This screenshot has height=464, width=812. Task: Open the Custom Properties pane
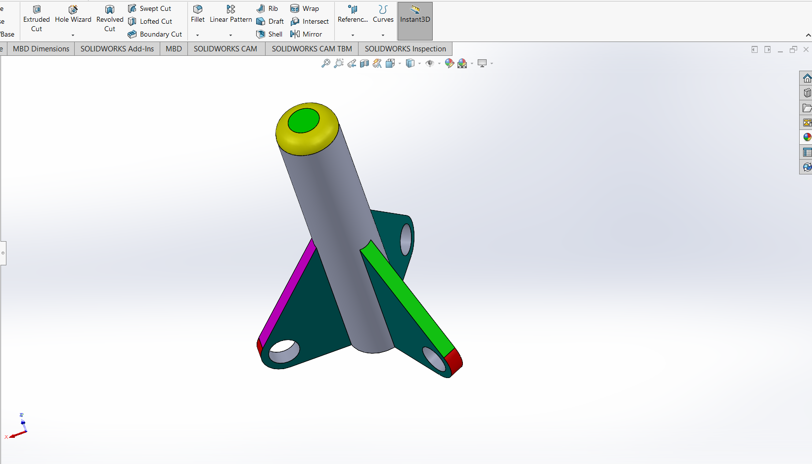click(x=807, y=152)
